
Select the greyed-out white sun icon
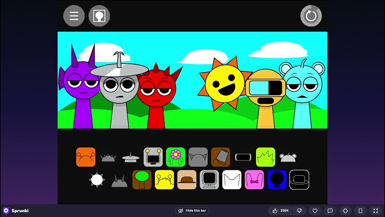coord(97,180)
